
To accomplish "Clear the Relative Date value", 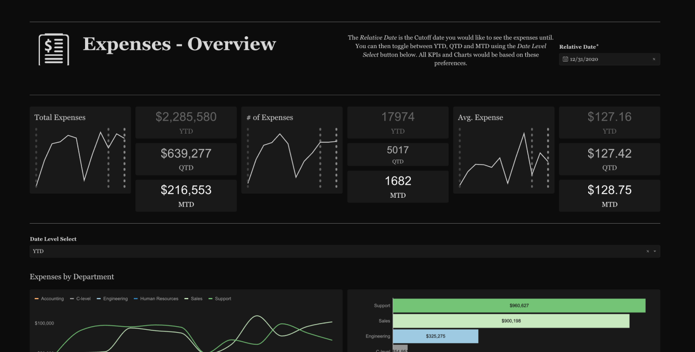I will tap(654, 60).
